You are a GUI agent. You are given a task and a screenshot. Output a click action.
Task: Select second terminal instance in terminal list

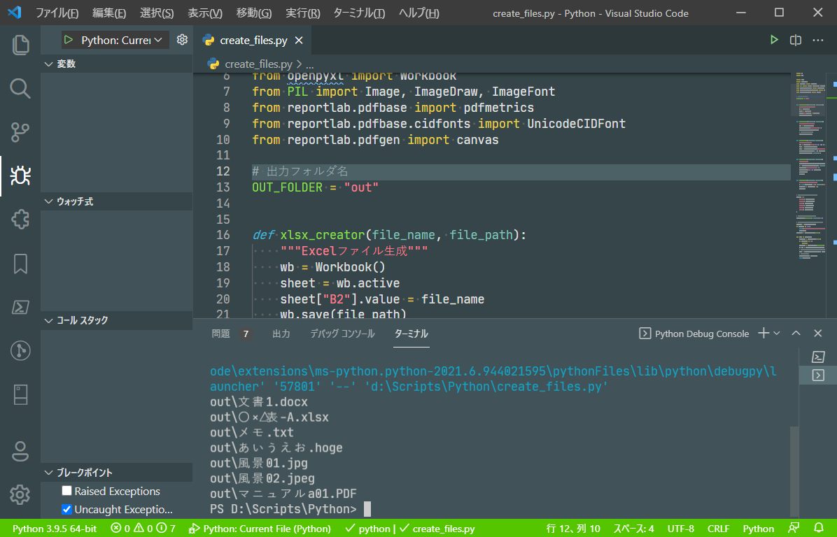coord(818,375)
